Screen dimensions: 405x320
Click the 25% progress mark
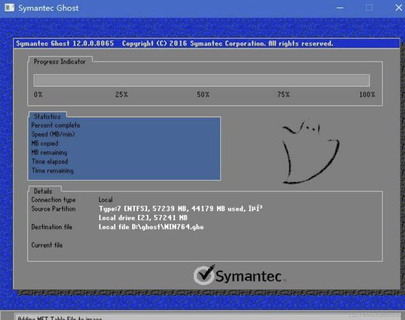coord(121,95)
